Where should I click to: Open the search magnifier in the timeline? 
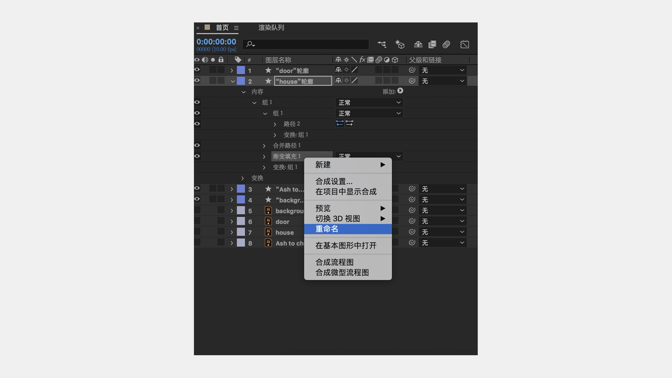pyautogui.click(x=249, y=44)
